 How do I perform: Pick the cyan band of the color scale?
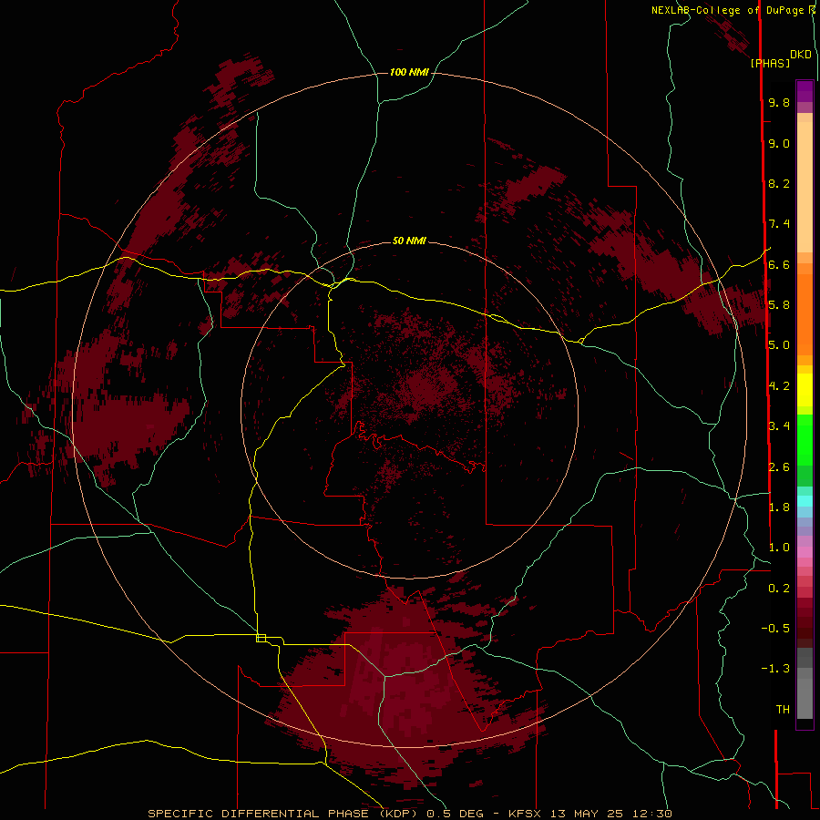(x=805, y=501)
